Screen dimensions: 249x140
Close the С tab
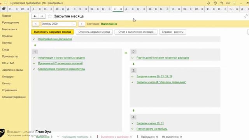(167, 9)
